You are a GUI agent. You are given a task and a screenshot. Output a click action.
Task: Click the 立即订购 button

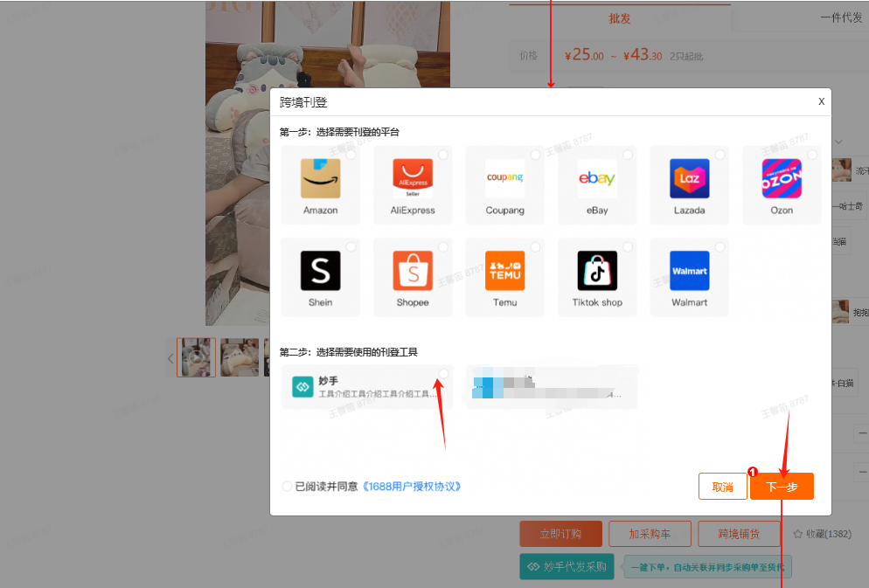tap(561, 534)
